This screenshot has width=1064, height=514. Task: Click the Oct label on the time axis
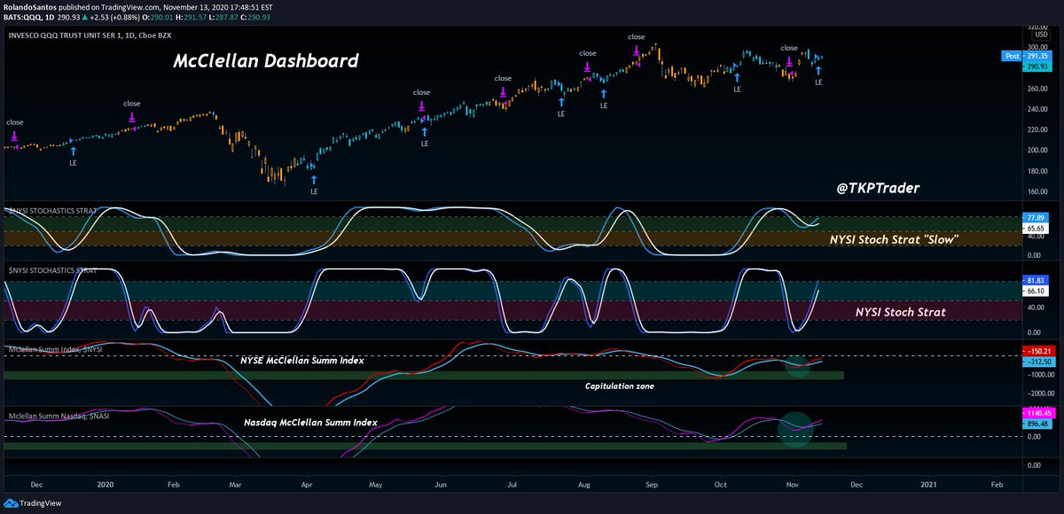(x=722, y=485)
